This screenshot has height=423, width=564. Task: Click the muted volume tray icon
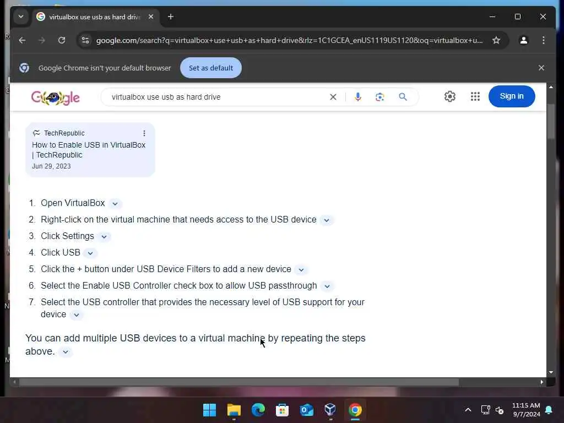(x=500, y=410)
